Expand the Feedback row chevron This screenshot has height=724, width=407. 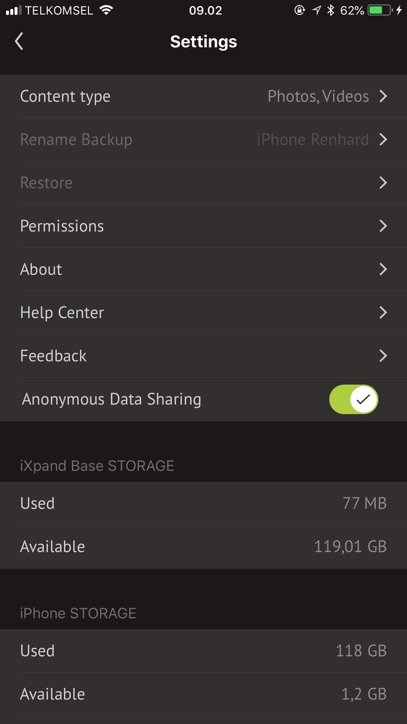383,356
